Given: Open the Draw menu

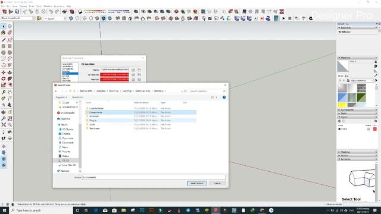Looking at the screenshot, I should [x=32, y=6].
